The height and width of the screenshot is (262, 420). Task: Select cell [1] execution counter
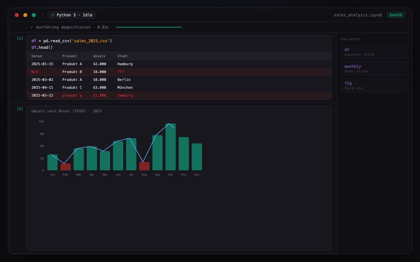(x=20, y=38)
